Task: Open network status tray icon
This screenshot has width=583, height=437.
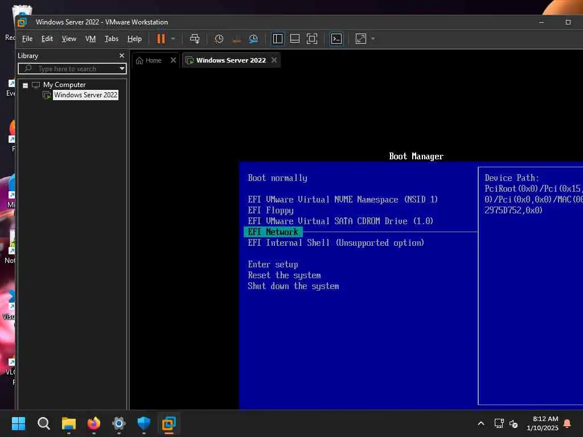Action: point(499,423)
